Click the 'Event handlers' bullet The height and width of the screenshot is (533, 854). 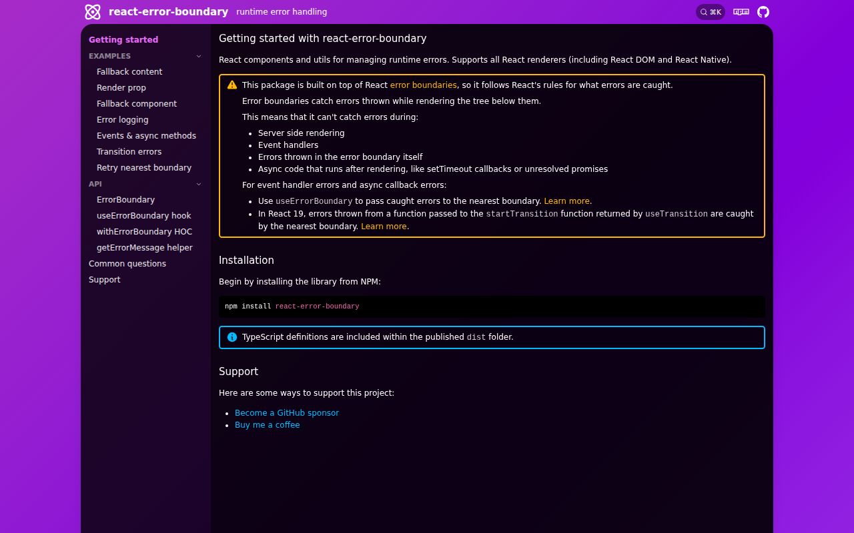pos(288,145)
